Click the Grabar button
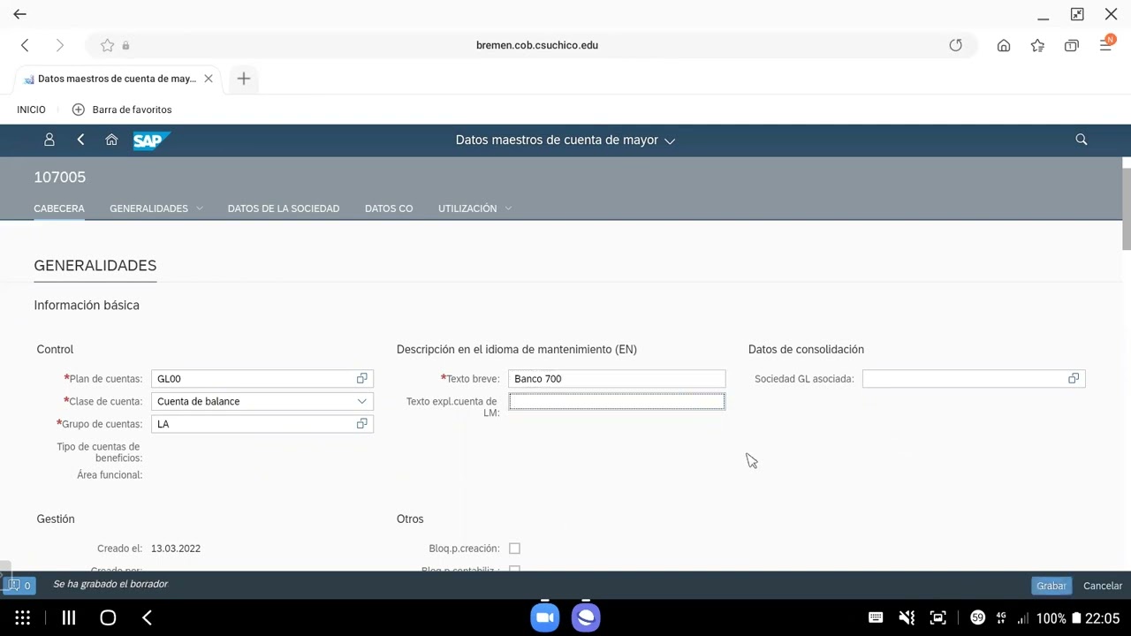 (x=1051, y=586)
